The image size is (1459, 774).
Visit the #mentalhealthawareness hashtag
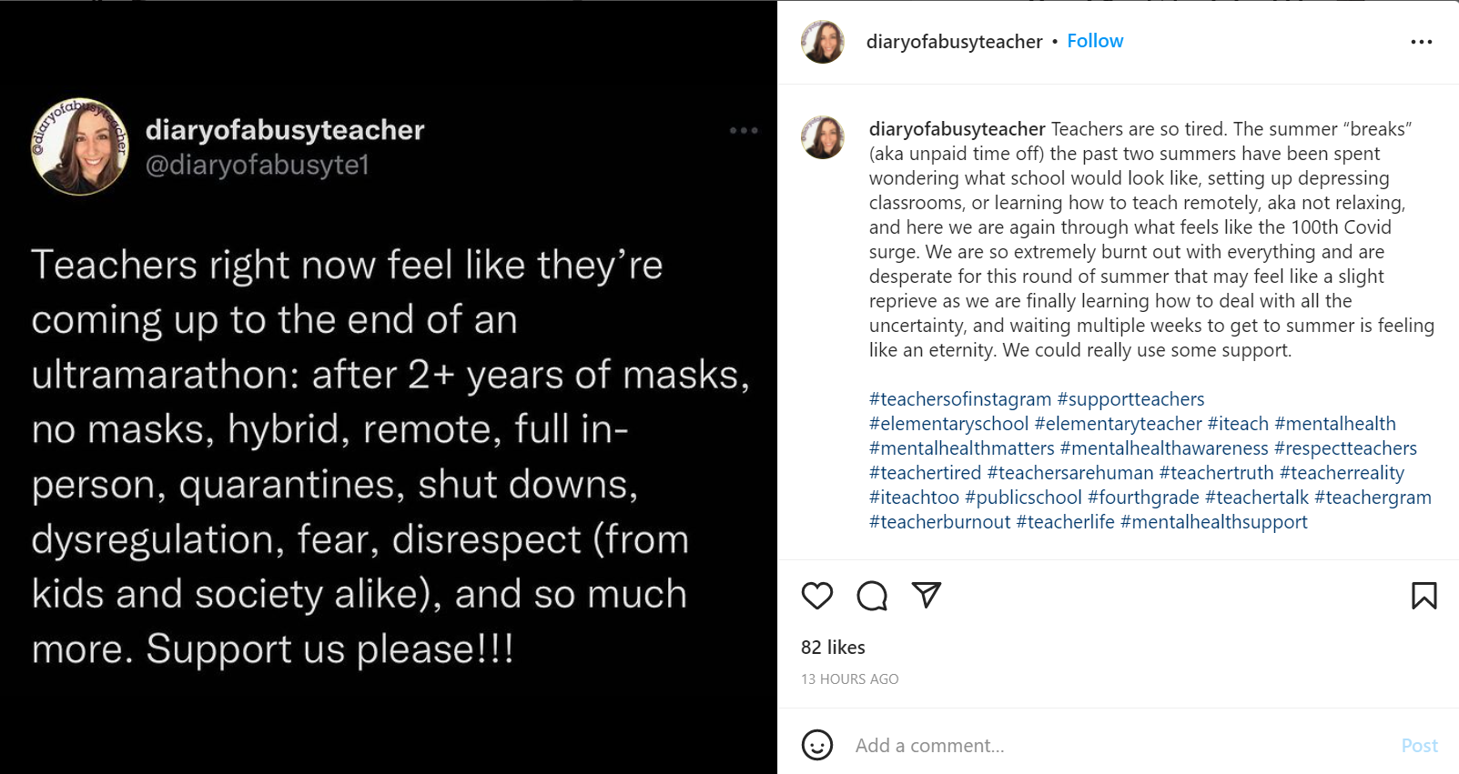[x=1164, y=448]
